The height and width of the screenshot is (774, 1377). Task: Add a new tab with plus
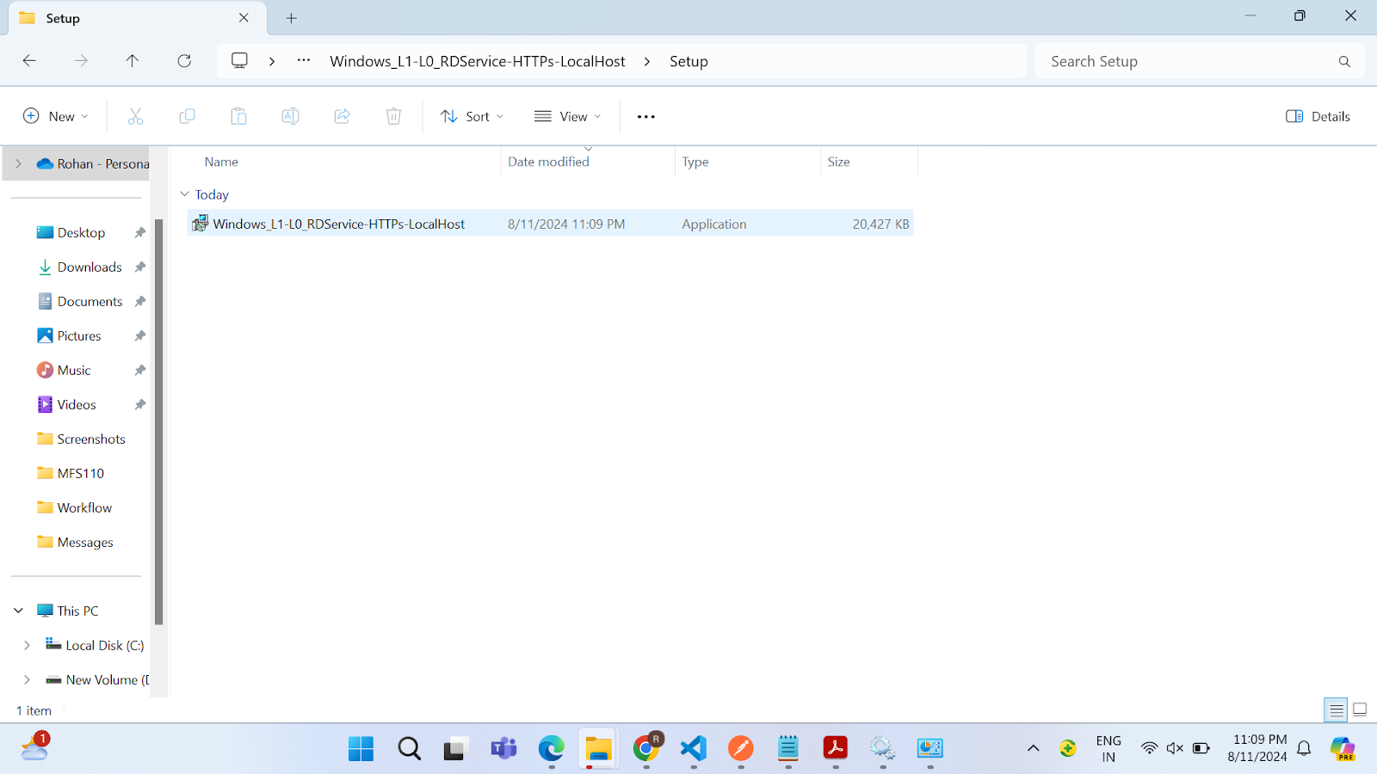(x=291, y=18)
